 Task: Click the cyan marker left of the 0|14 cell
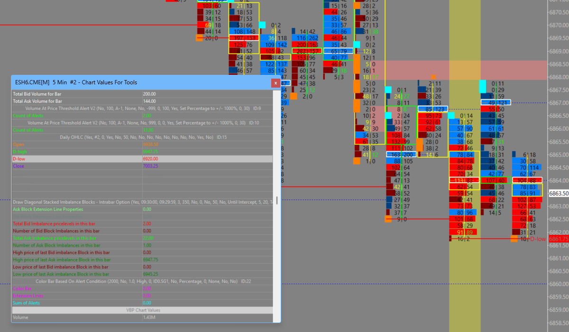451,116
